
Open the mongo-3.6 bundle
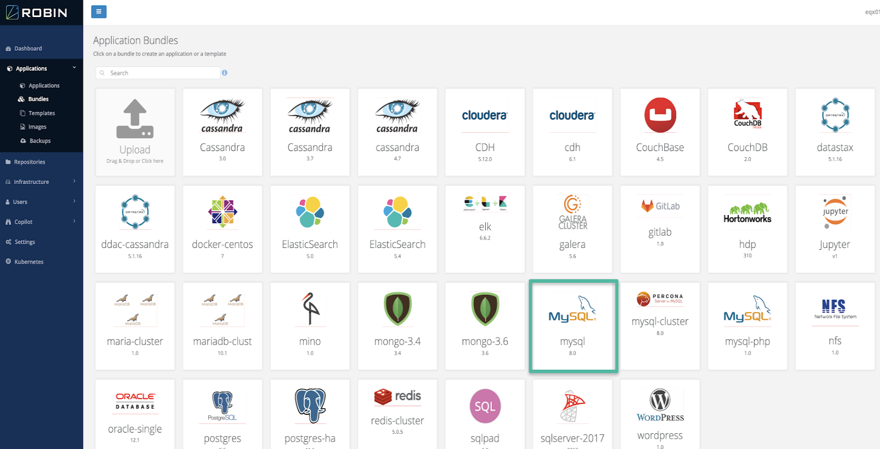(485, 326)
